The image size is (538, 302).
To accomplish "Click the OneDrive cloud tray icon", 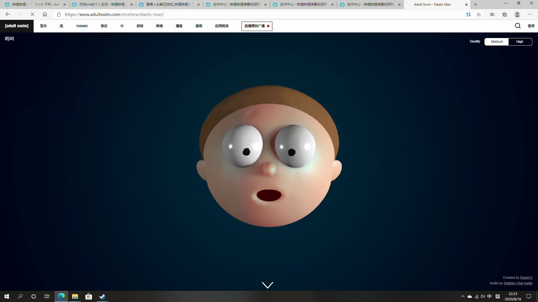I will 470,296.
